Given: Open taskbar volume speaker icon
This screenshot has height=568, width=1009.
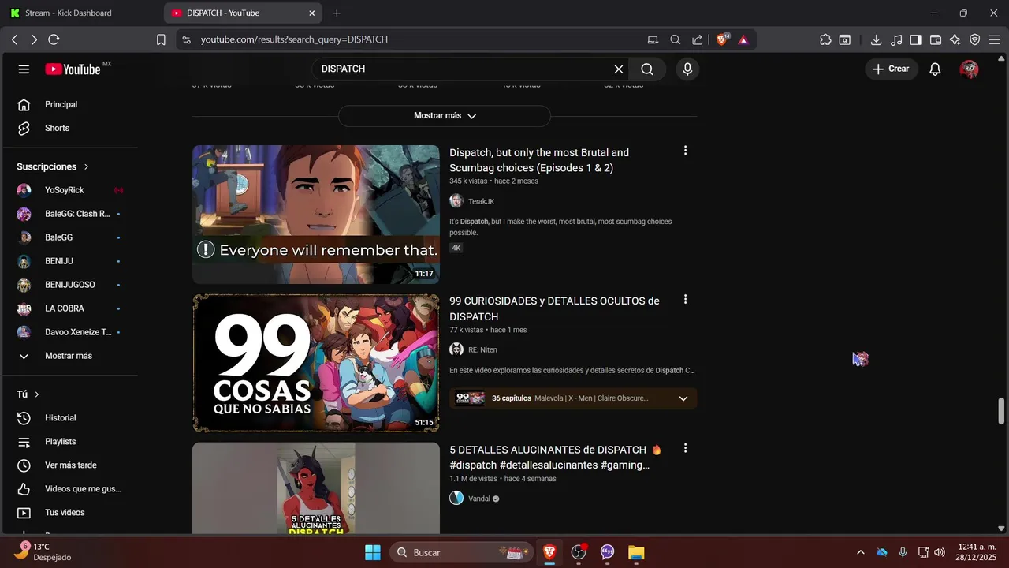Looking at the screenshot, I should point(940,552).
